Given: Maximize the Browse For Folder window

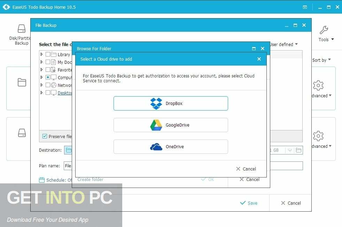Looking at the screenshot, I should click(254, 48).
